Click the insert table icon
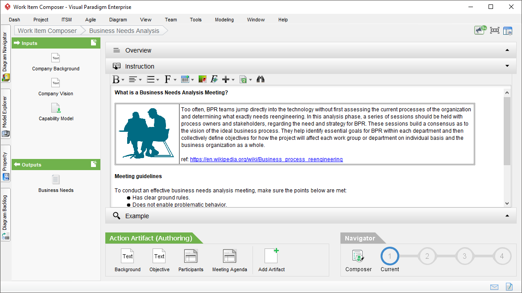The width and height of the screenshot is (522, 293). (x=185, y=79)
